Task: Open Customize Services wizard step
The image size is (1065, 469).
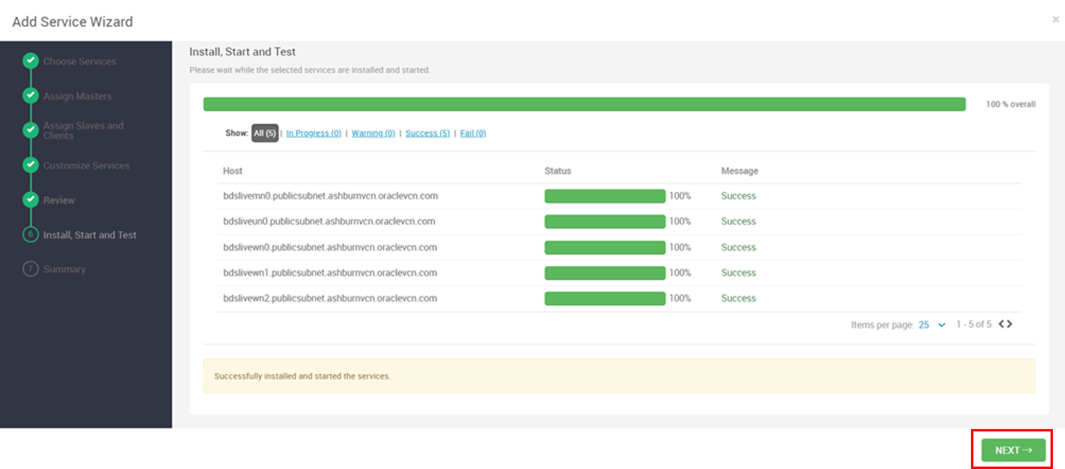Action: point(86,165)
